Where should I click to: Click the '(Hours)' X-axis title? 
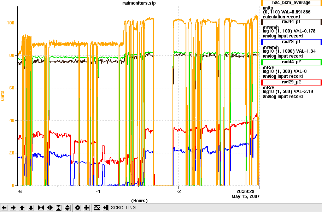point(139,200)
